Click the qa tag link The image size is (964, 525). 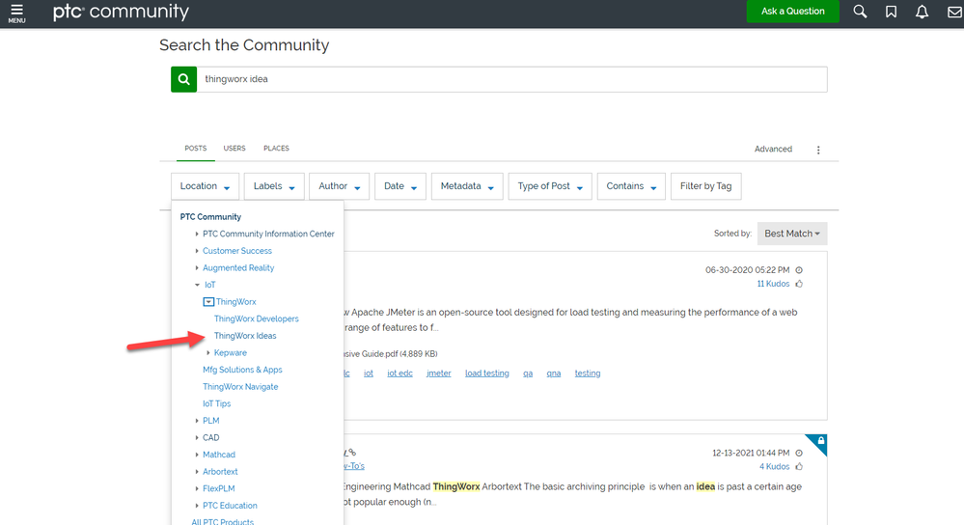click(528, 373)
